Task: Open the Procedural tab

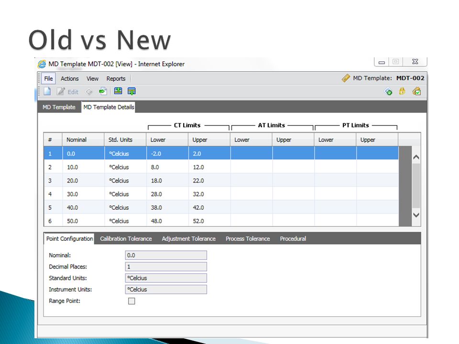Action: [293, 239]
